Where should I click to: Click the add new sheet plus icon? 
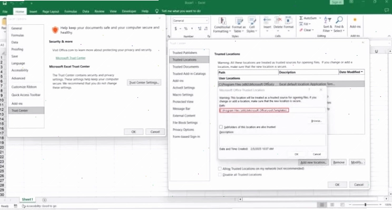44,200
